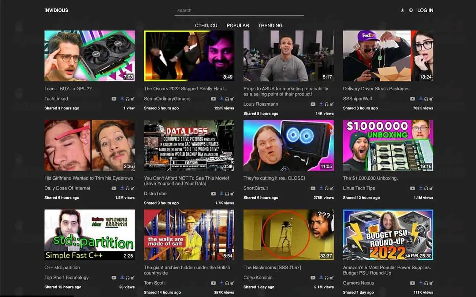Toggle the light/dark theme sun icon

click(x=402, y=10)
